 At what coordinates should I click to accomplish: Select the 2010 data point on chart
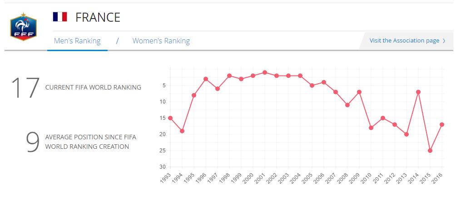click(x=371, y=128)
